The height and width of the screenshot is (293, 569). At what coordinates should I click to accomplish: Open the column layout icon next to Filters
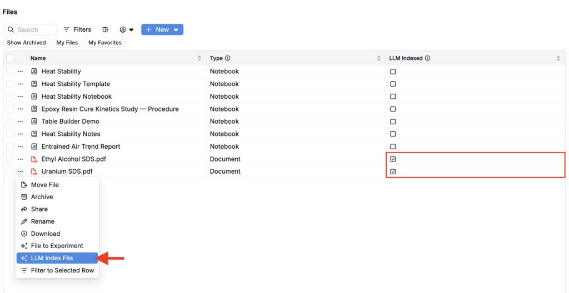pos(106,29)
